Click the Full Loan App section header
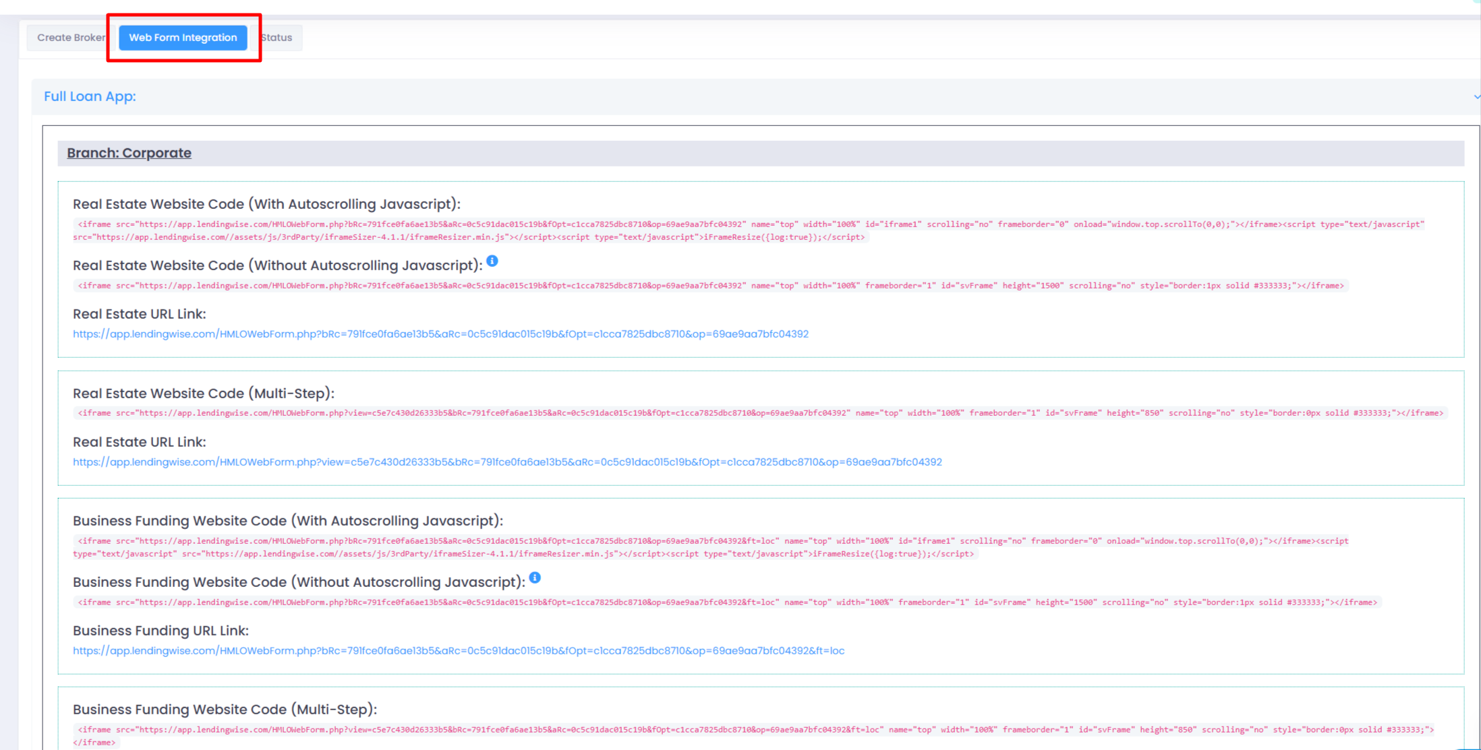 click(x=90, y=96)
